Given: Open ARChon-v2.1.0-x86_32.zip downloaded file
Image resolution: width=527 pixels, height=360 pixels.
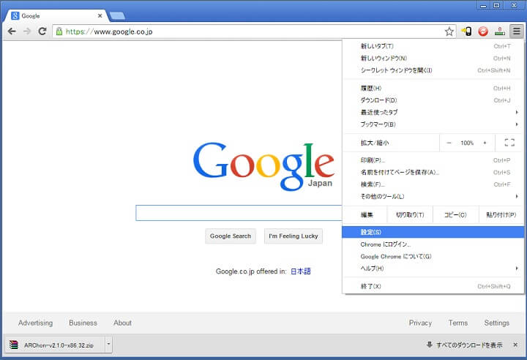Looking at the screenshot, I should (59, 345).
